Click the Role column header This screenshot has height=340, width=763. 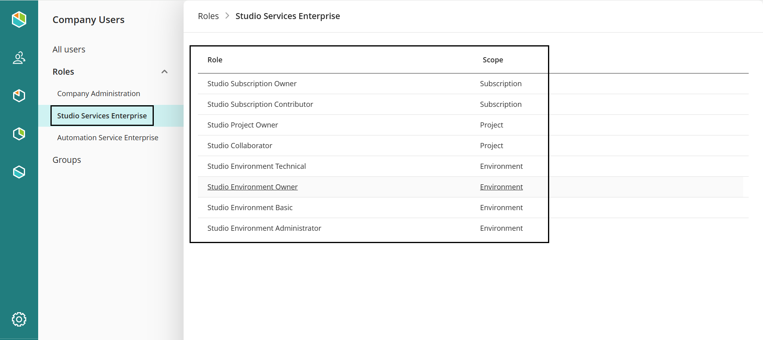[215, 60]
